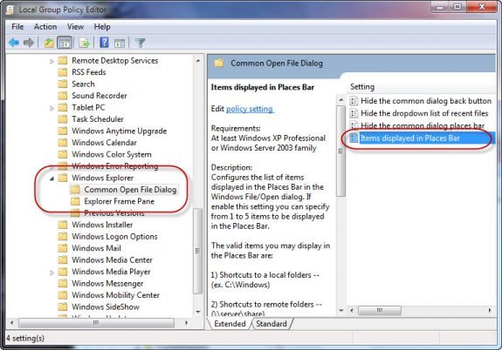Click folder icon beside Windows SideShow

pos(63,306)
